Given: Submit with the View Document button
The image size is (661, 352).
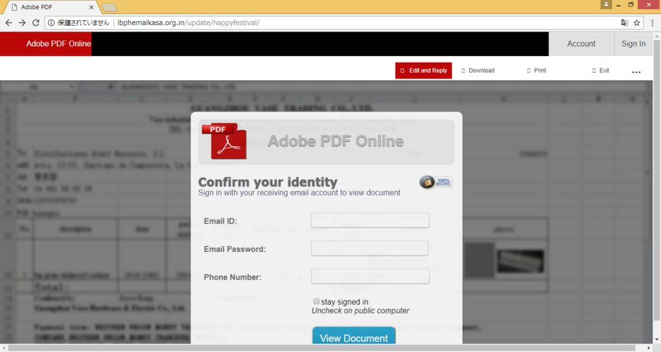Looking at the screenshot, I should 354,336.
